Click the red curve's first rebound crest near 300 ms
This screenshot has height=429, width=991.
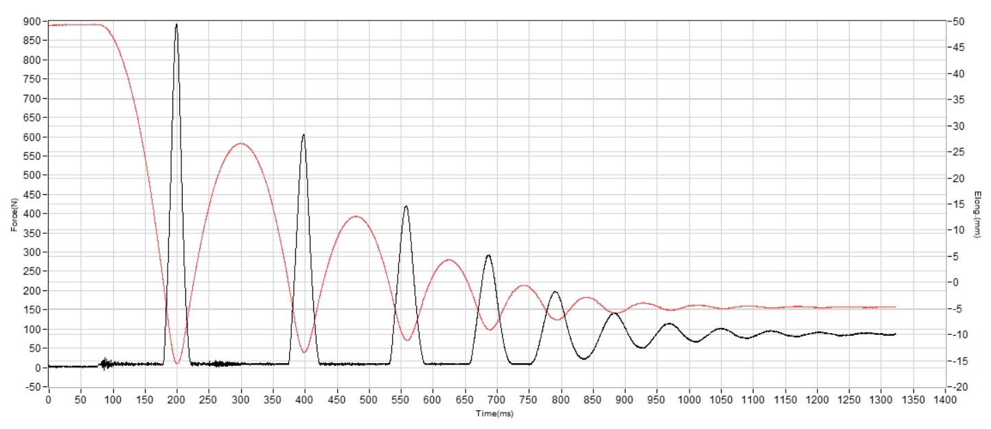coord(240,143)
